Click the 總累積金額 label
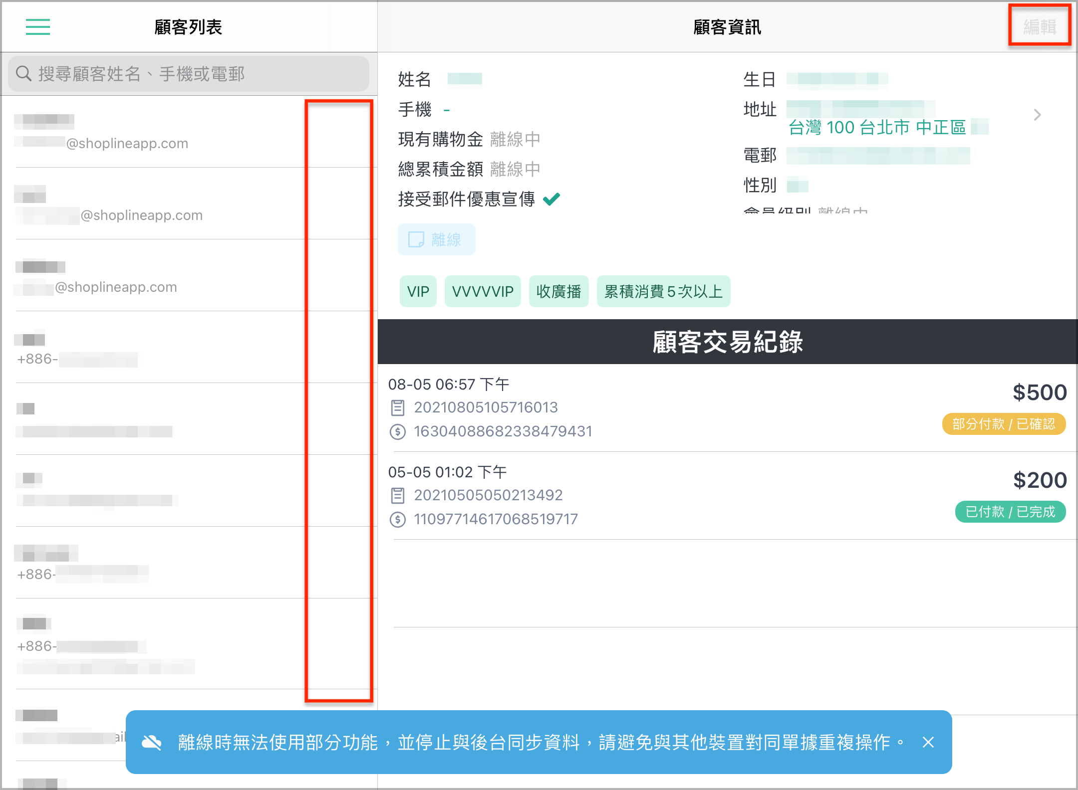1078x790 pixels. coord(441,169)
